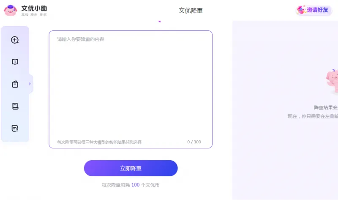Click the 高效 原创 灵感 tagline under logo
Image resolution: width=338 pixels, height=200 pixels.
(x=34, y=15)
